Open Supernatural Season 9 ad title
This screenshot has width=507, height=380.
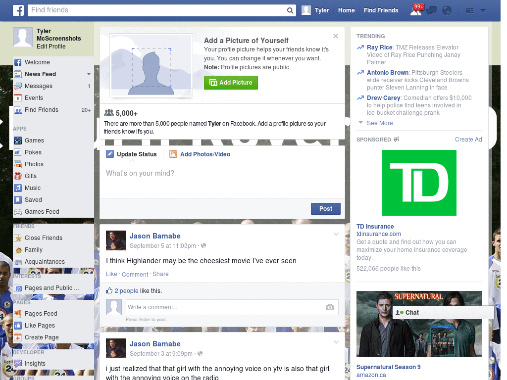tap(388, 367)
